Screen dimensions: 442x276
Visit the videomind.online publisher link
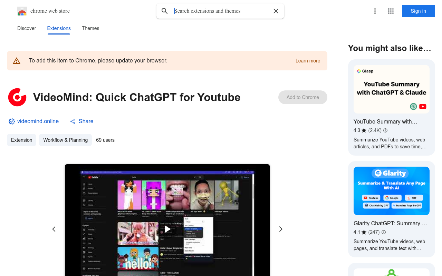pos(38,121)
